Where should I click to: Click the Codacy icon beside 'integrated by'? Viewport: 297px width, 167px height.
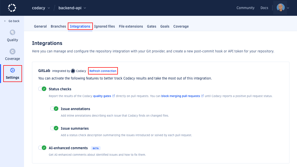coord(73,71)
